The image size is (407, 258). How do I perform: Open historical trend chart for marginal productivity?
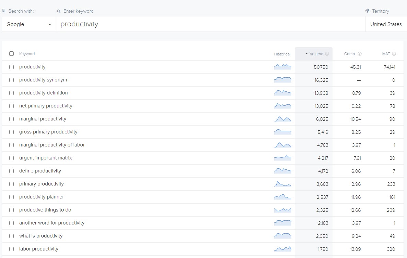[283, 119]
